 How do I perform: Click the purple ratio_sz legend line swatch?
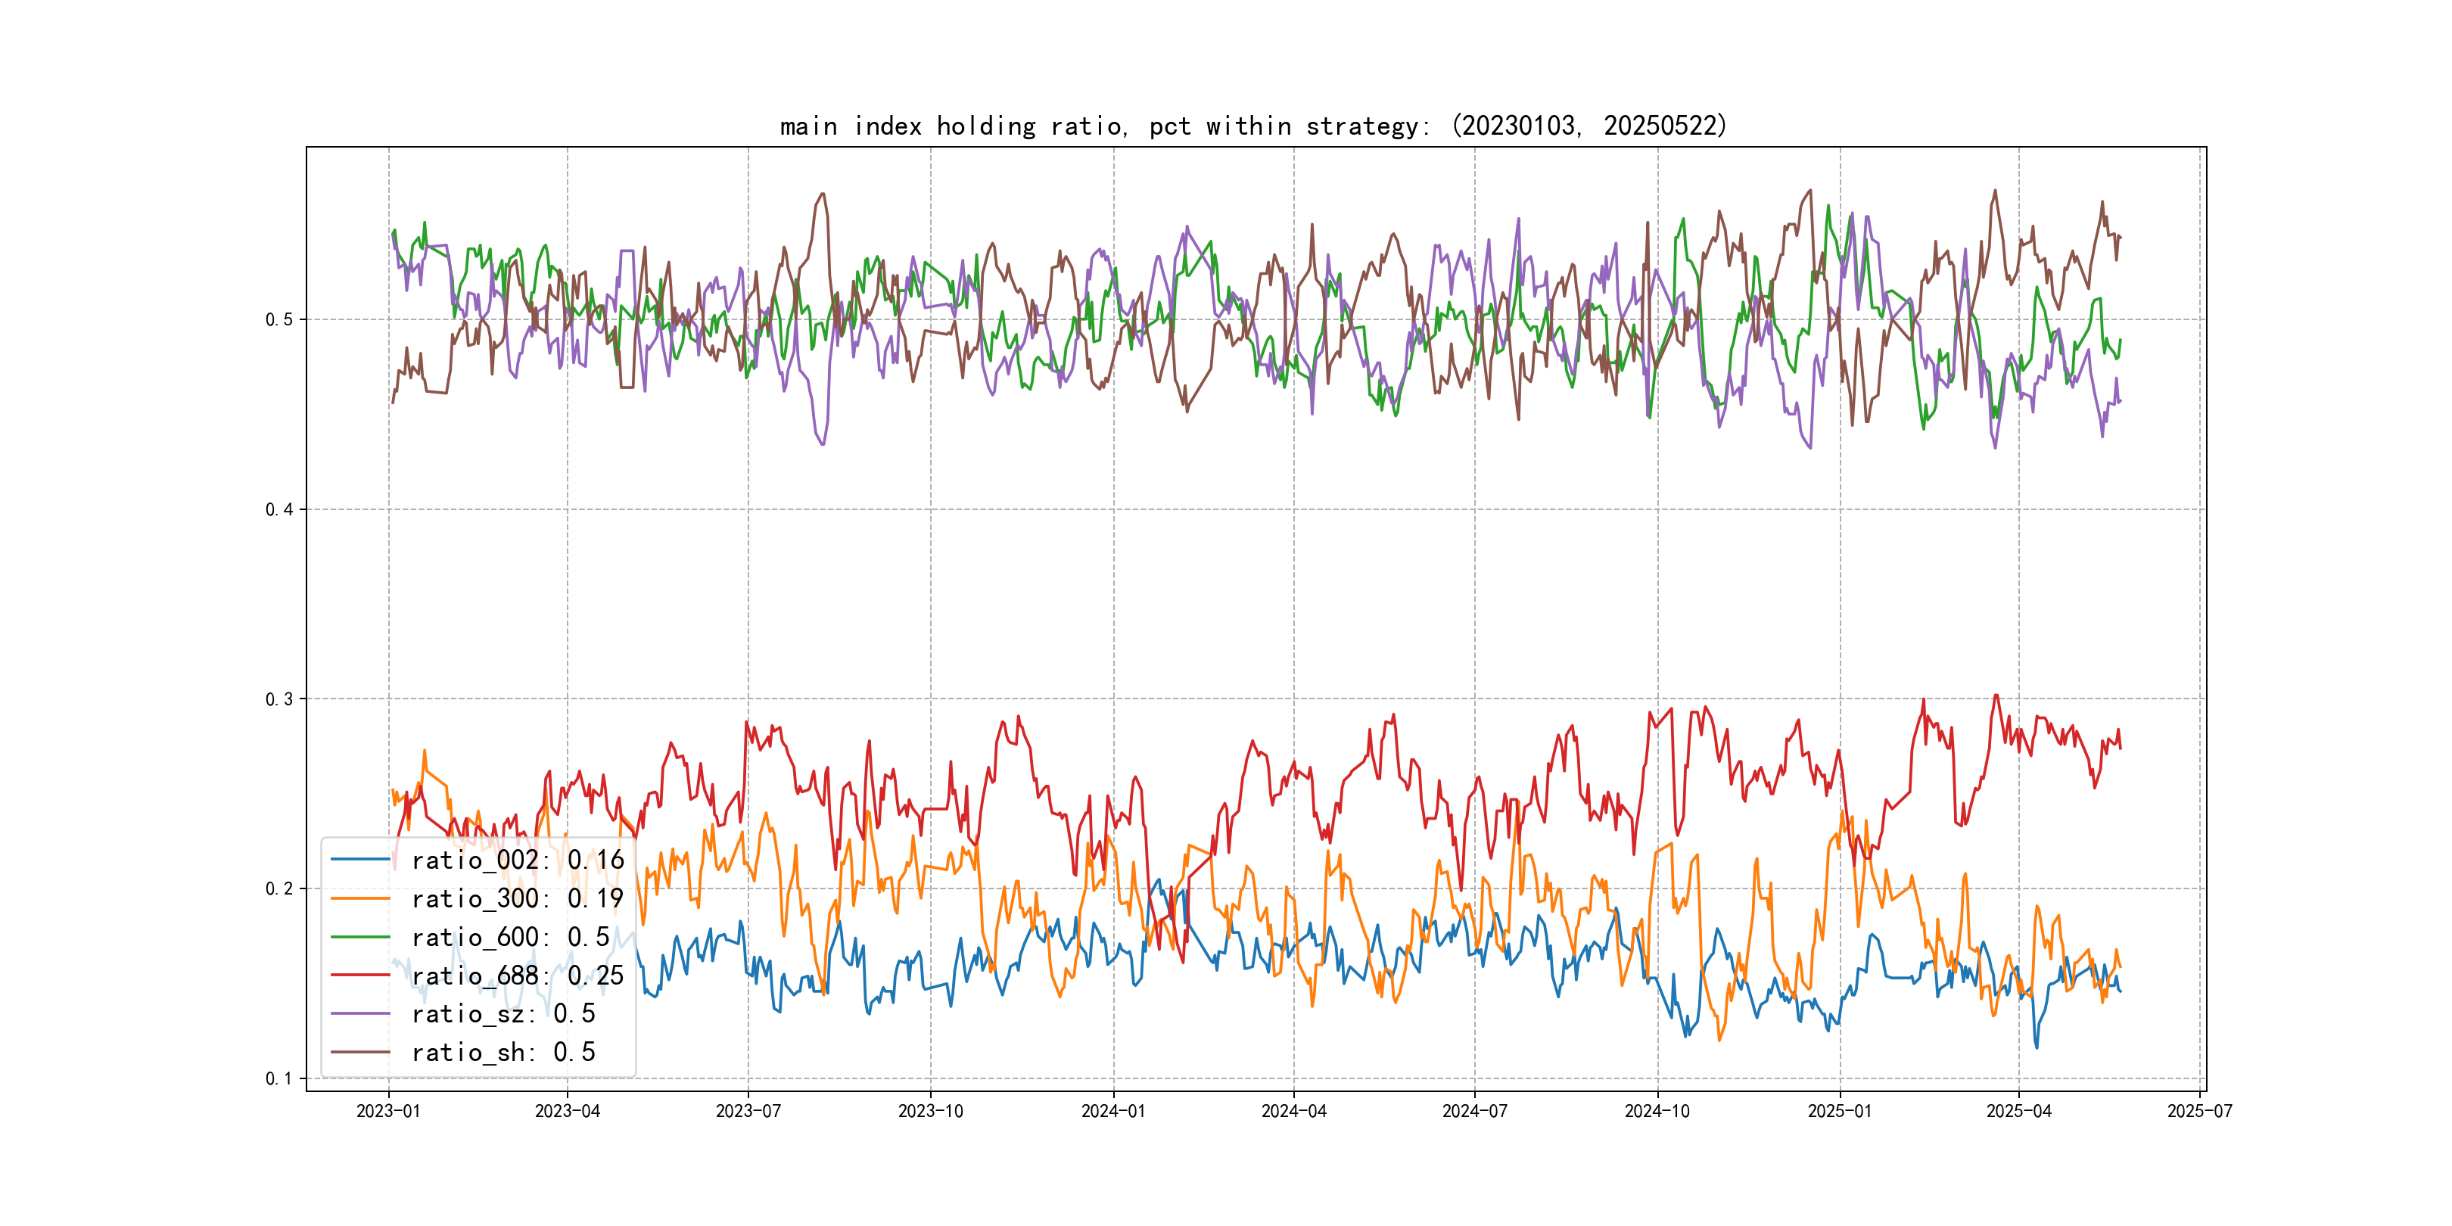coord(361,1014)
